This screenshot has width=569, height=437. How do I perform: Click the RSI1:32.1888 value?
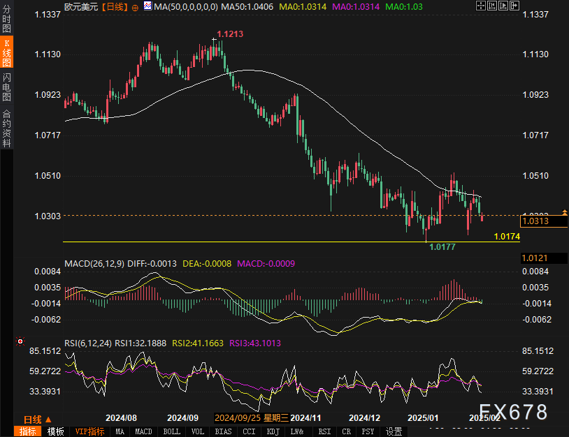(141, 343)
